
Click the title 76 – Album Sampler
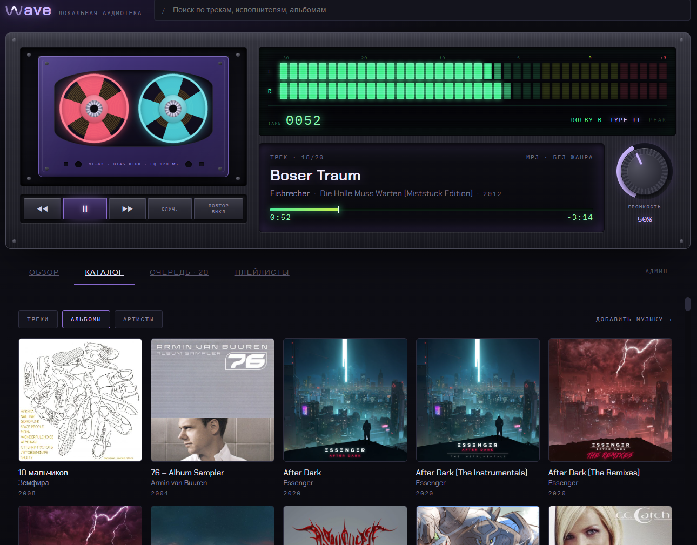pos(187,473)
